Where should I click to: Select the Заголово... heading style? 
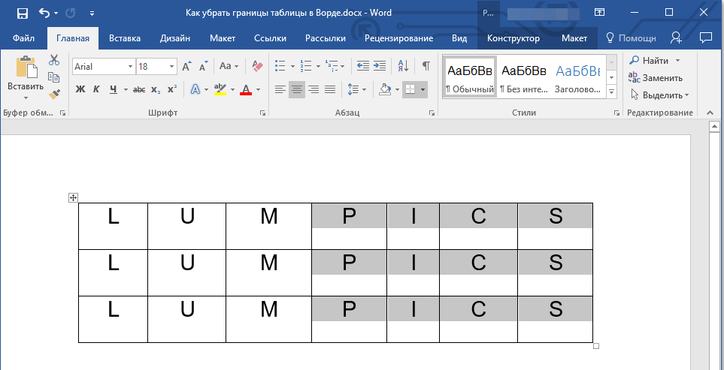pyautogui.click(x=577, y=77)
